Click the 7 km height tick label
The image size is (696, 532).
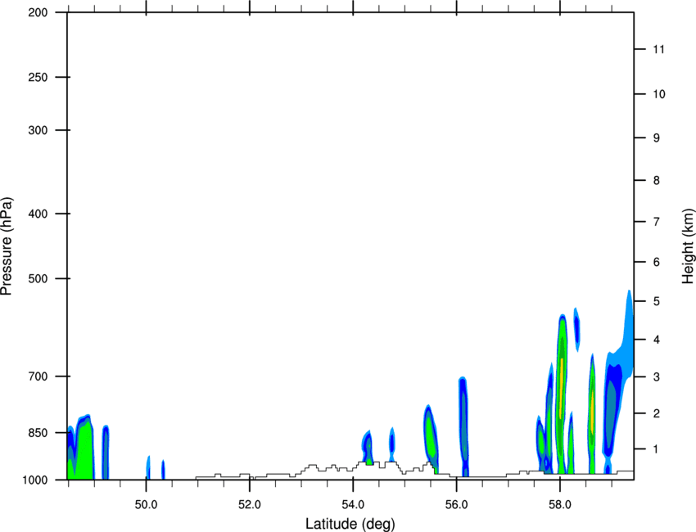coord(657,222)
